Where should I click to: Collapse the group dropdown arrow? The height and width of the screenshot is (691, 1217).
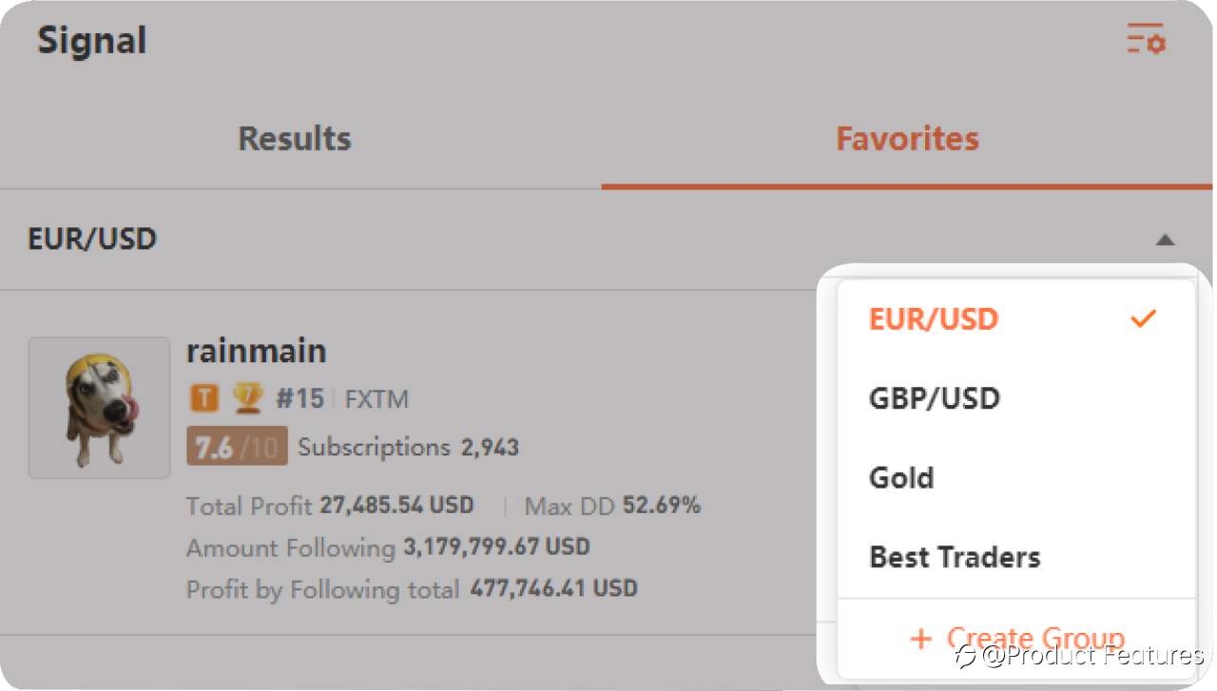tap(1165, 240)
